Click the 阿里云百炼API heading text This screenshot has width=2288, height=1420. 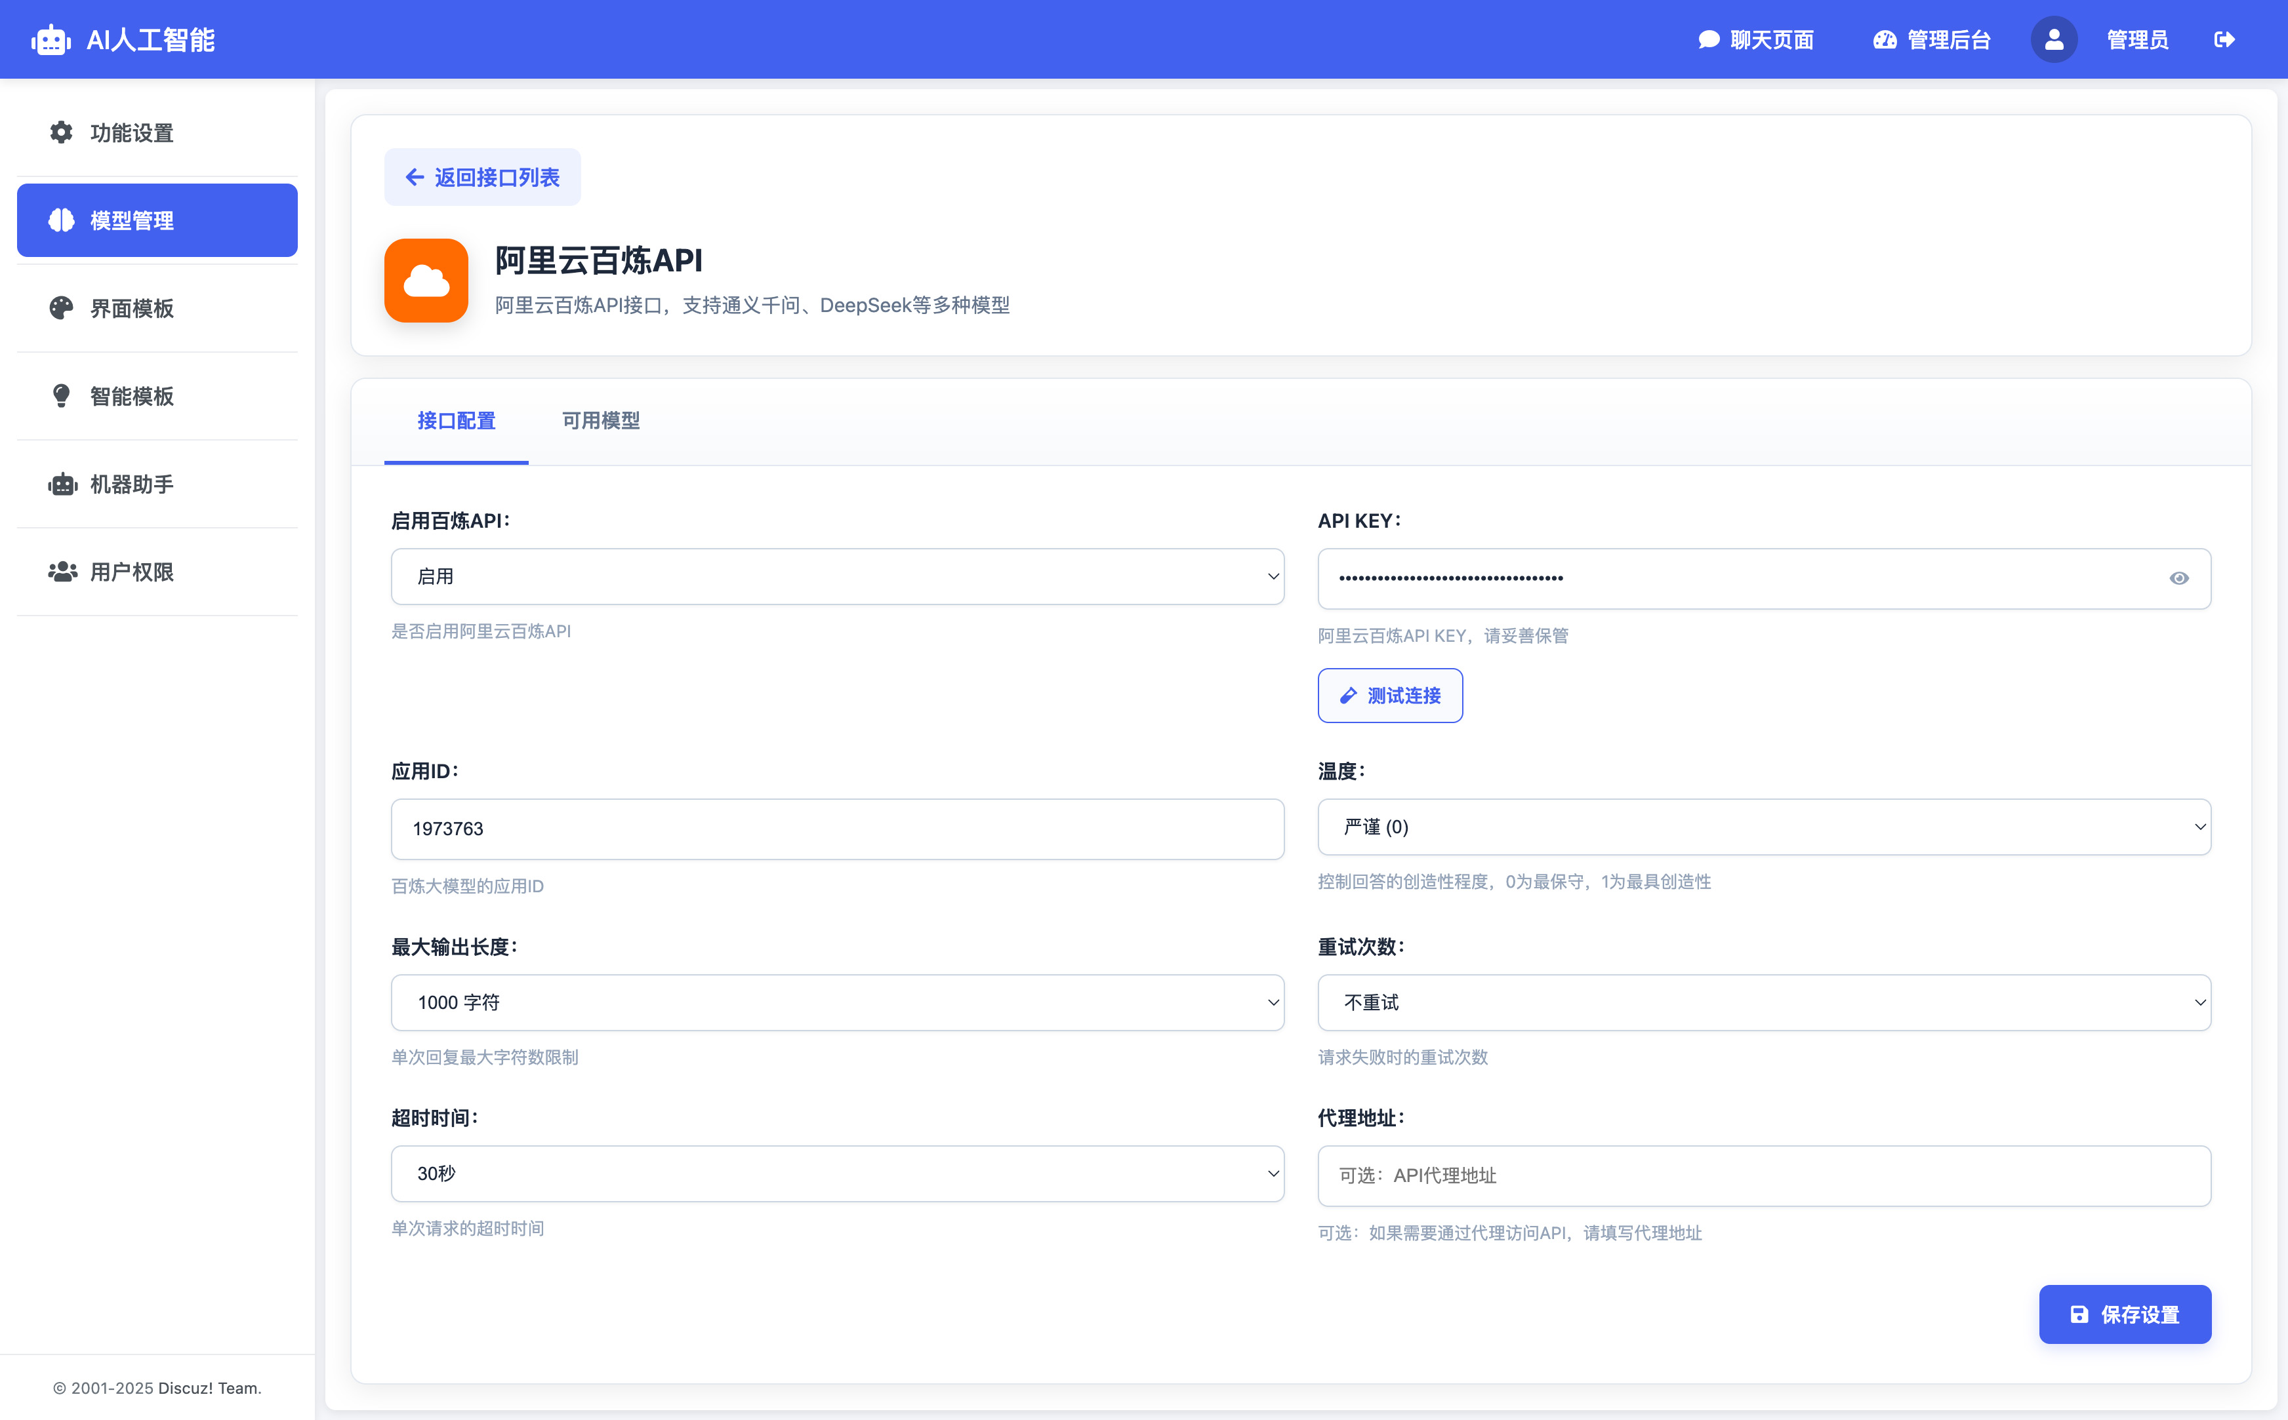598,260
